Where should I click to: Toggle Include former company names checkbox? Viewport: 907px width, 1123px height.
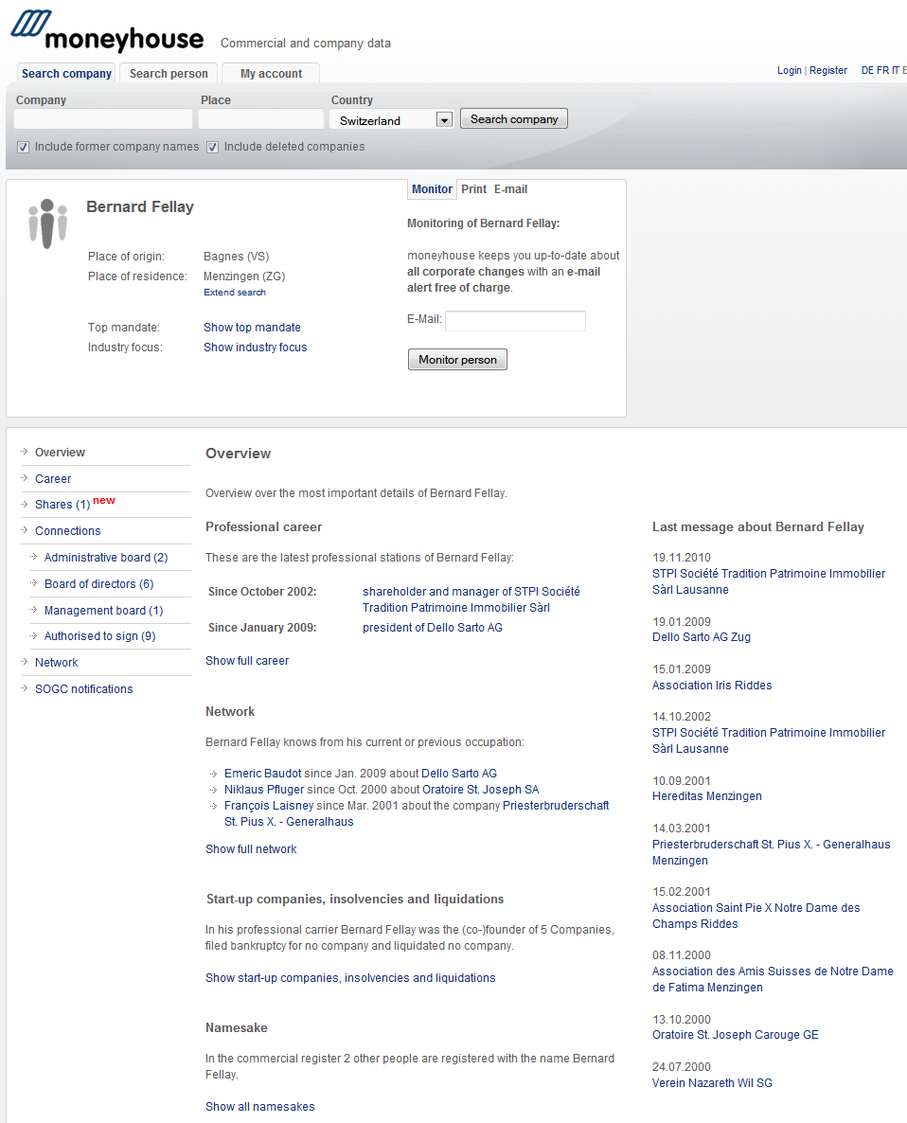point(24,147)
